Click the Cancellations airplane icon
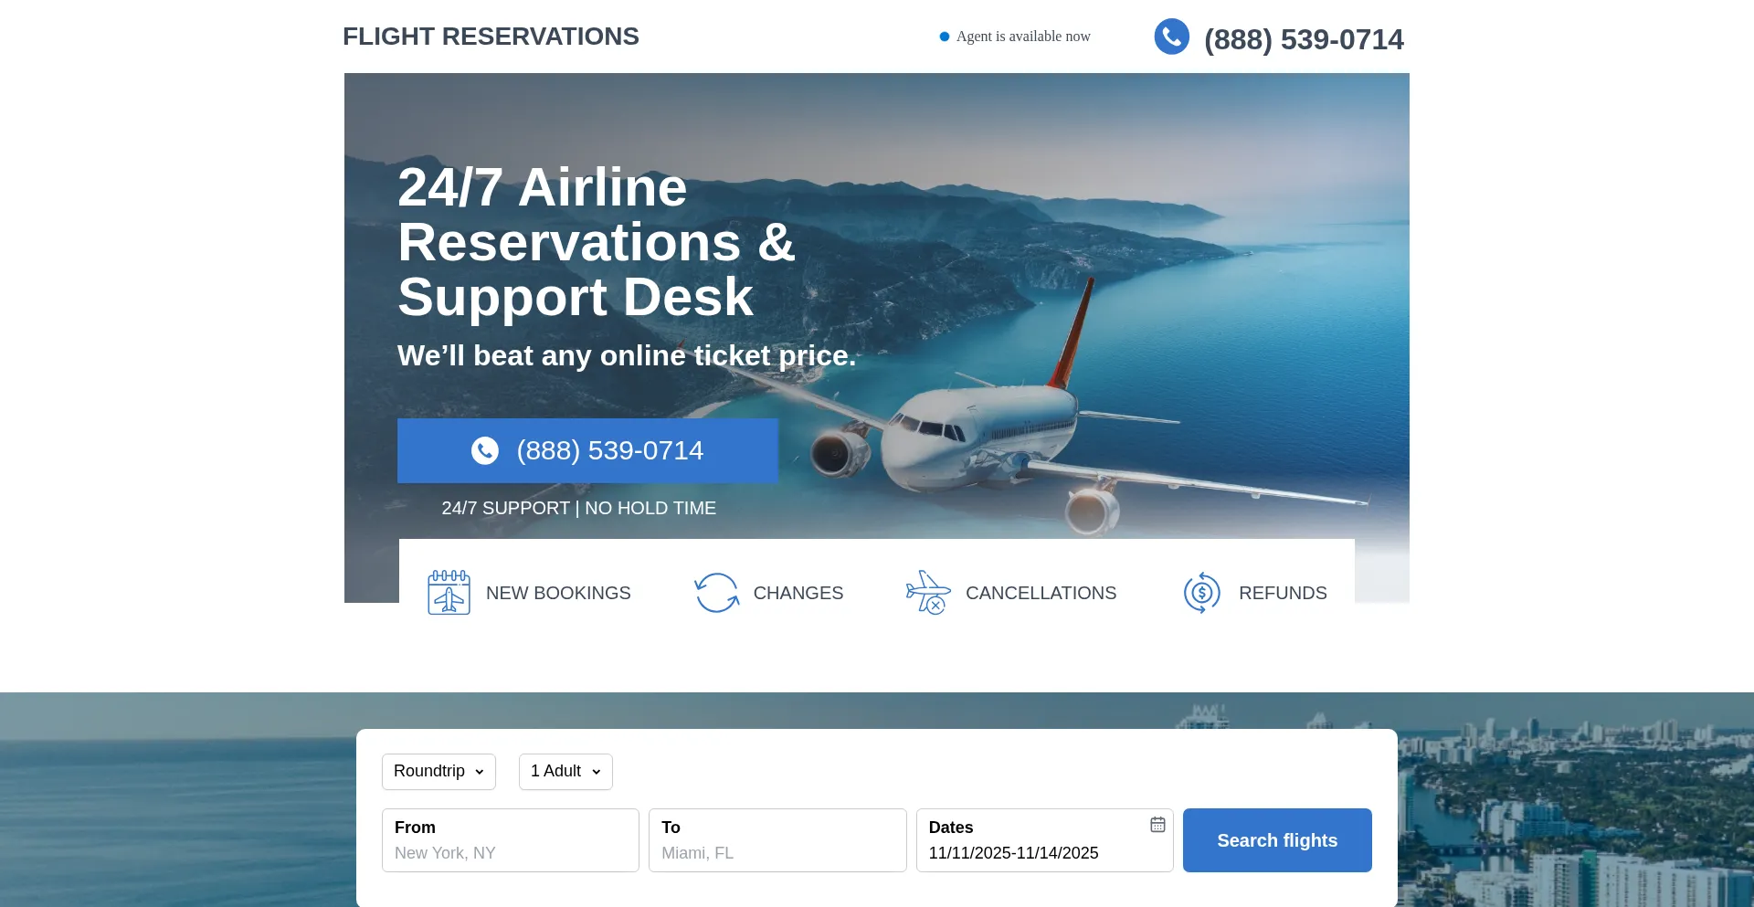 point(928,592)
